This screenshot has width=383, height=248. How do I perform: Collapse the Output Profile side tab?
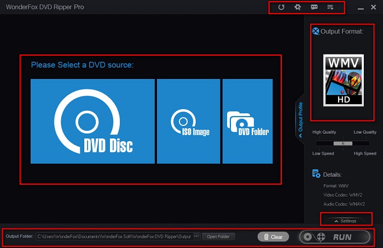(x=300, y=120)
